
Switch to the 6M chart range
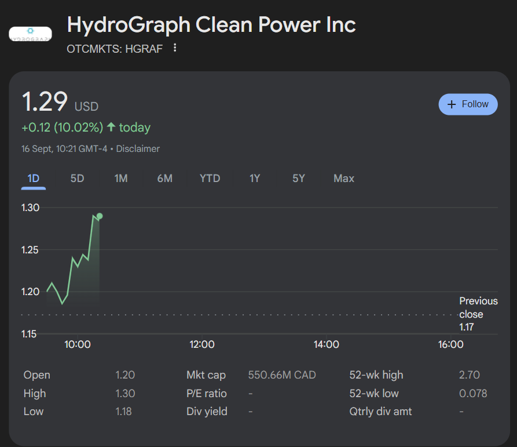coord(165,179)
